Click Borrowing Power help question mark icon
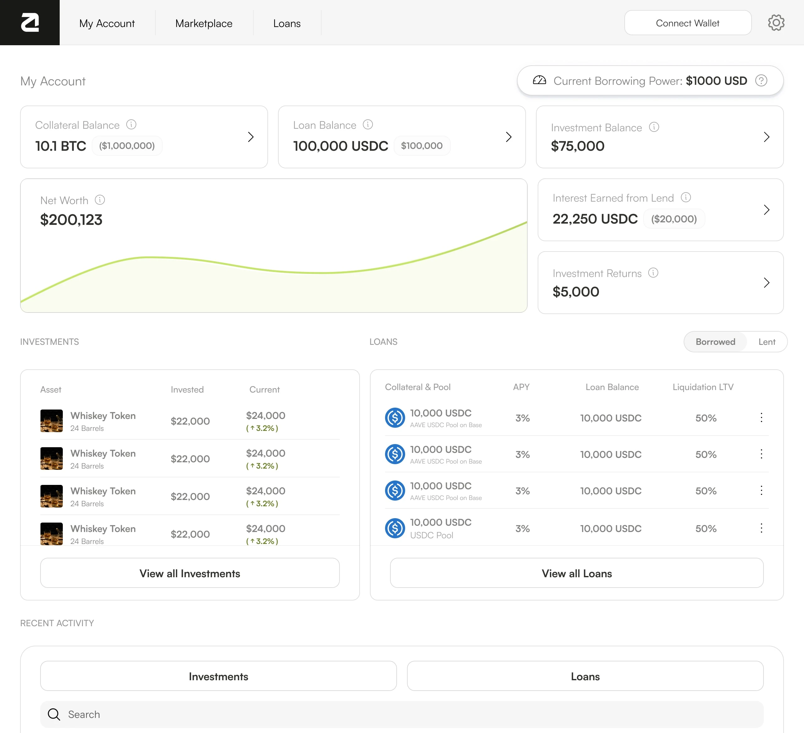 (761, 81)
